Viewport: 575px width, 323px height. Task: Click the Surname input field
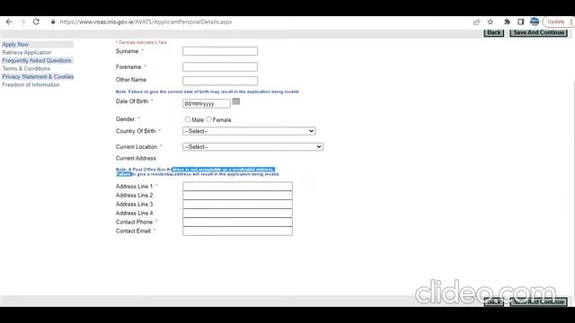(220, 51)
